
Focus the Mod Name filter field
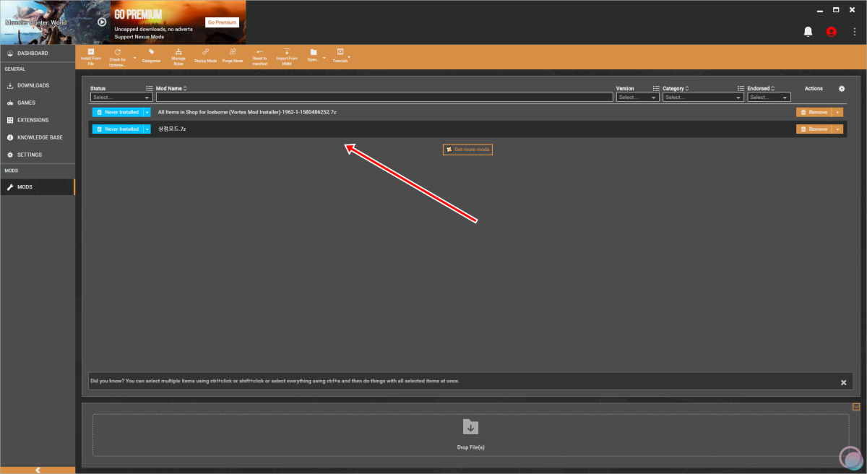(x=384, y=97)
